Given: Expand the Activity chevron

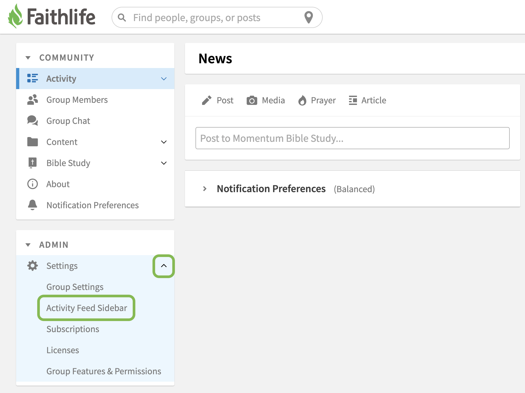Looking at the screenshot, I should 164,79.
